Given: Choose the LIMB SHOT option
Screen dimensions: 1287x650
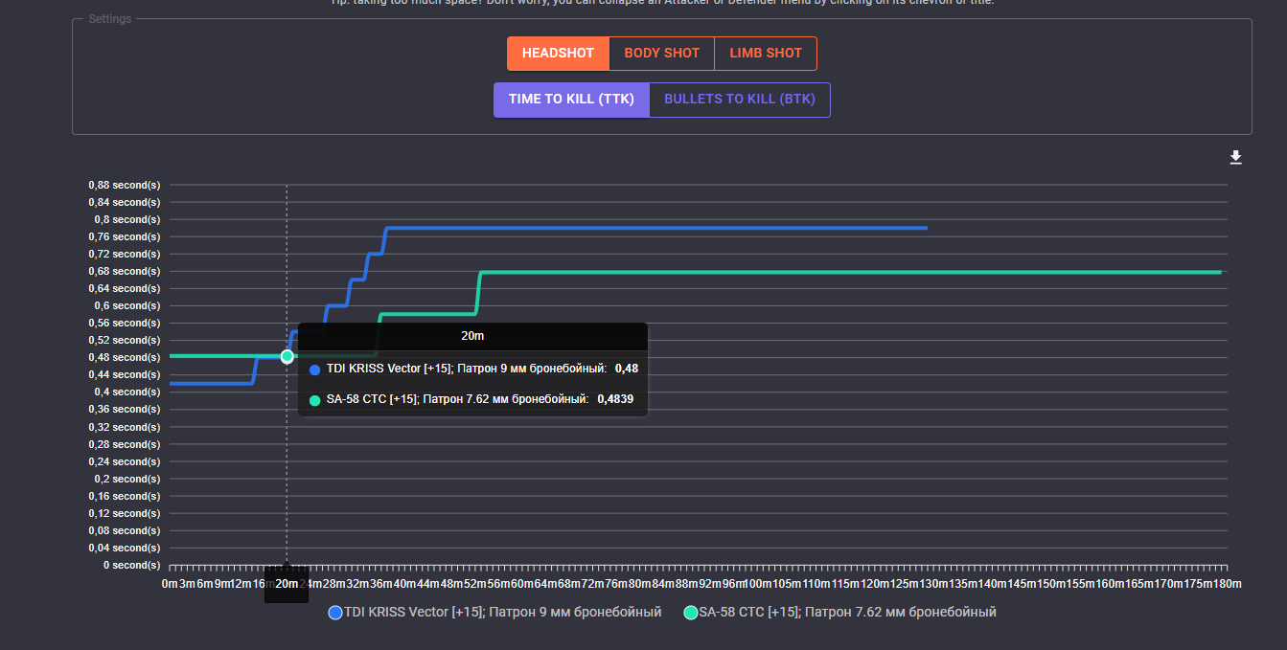Looking at the screenshot, I should 766,54.
